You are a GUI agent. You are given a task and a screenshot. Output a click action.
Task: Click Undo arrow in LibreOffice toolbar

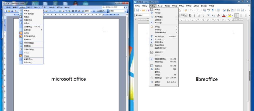(191, 10)
